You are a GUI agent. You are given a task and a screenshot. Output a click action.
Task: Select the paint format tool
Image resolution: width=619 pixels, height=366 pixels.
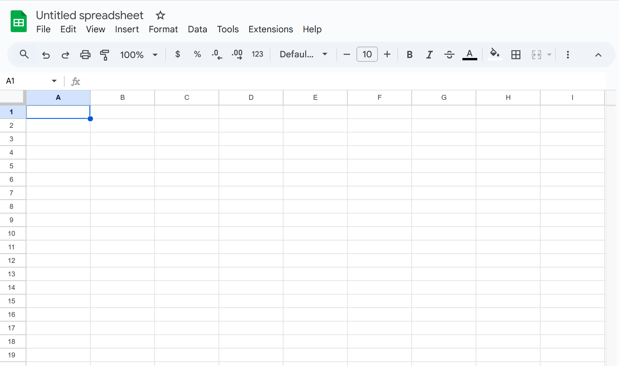[104, 55]
